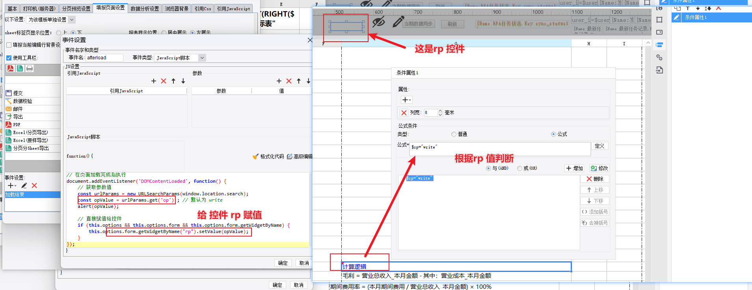
Task: Choose the 与 (AND) radio option
Action: 489,168
